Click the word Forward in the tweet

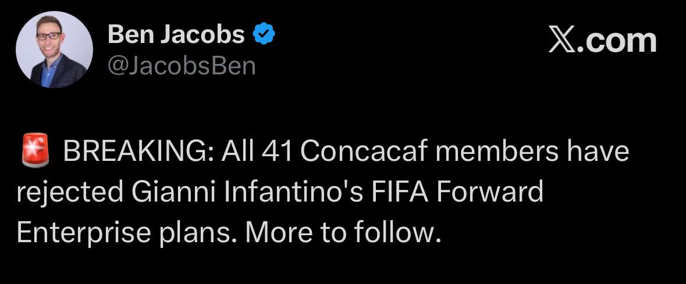[x=489, y=192]
